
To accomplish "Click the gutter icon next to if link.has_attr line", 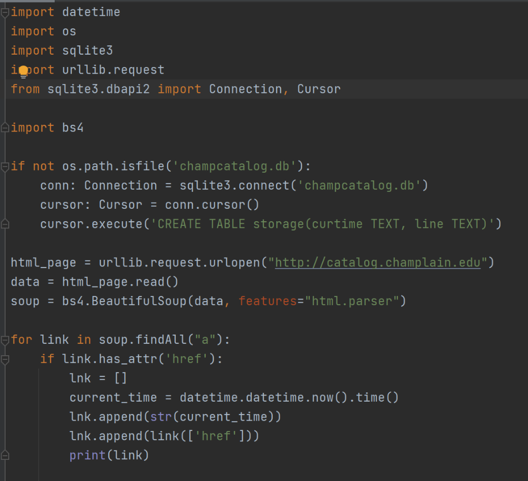I will pos(4,358).
